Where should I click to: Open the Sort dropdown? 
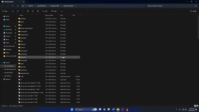click(45, 11)
